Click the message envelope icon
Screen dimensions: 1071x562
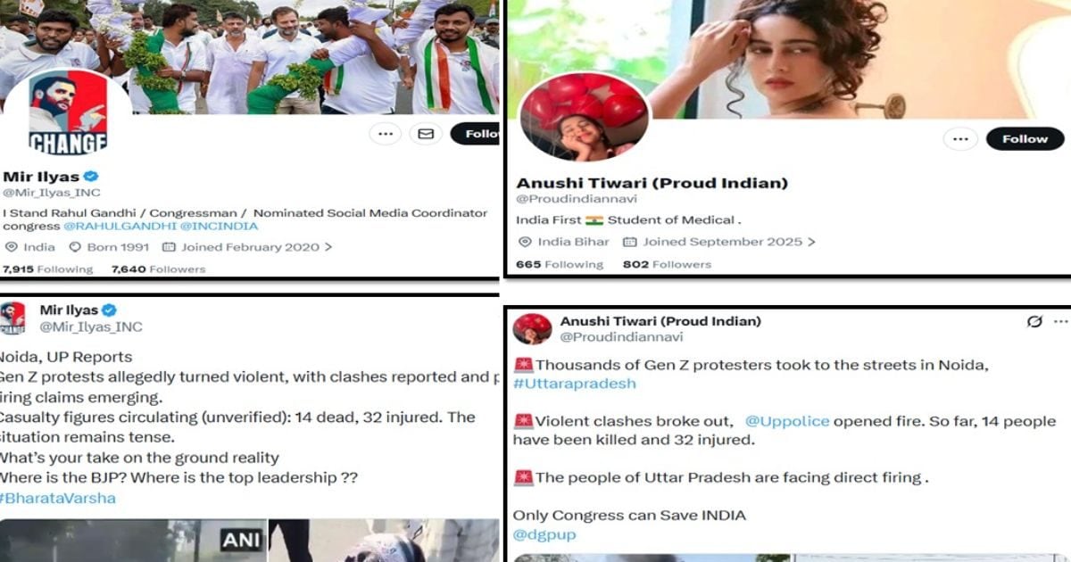click(x=426, y=134)
